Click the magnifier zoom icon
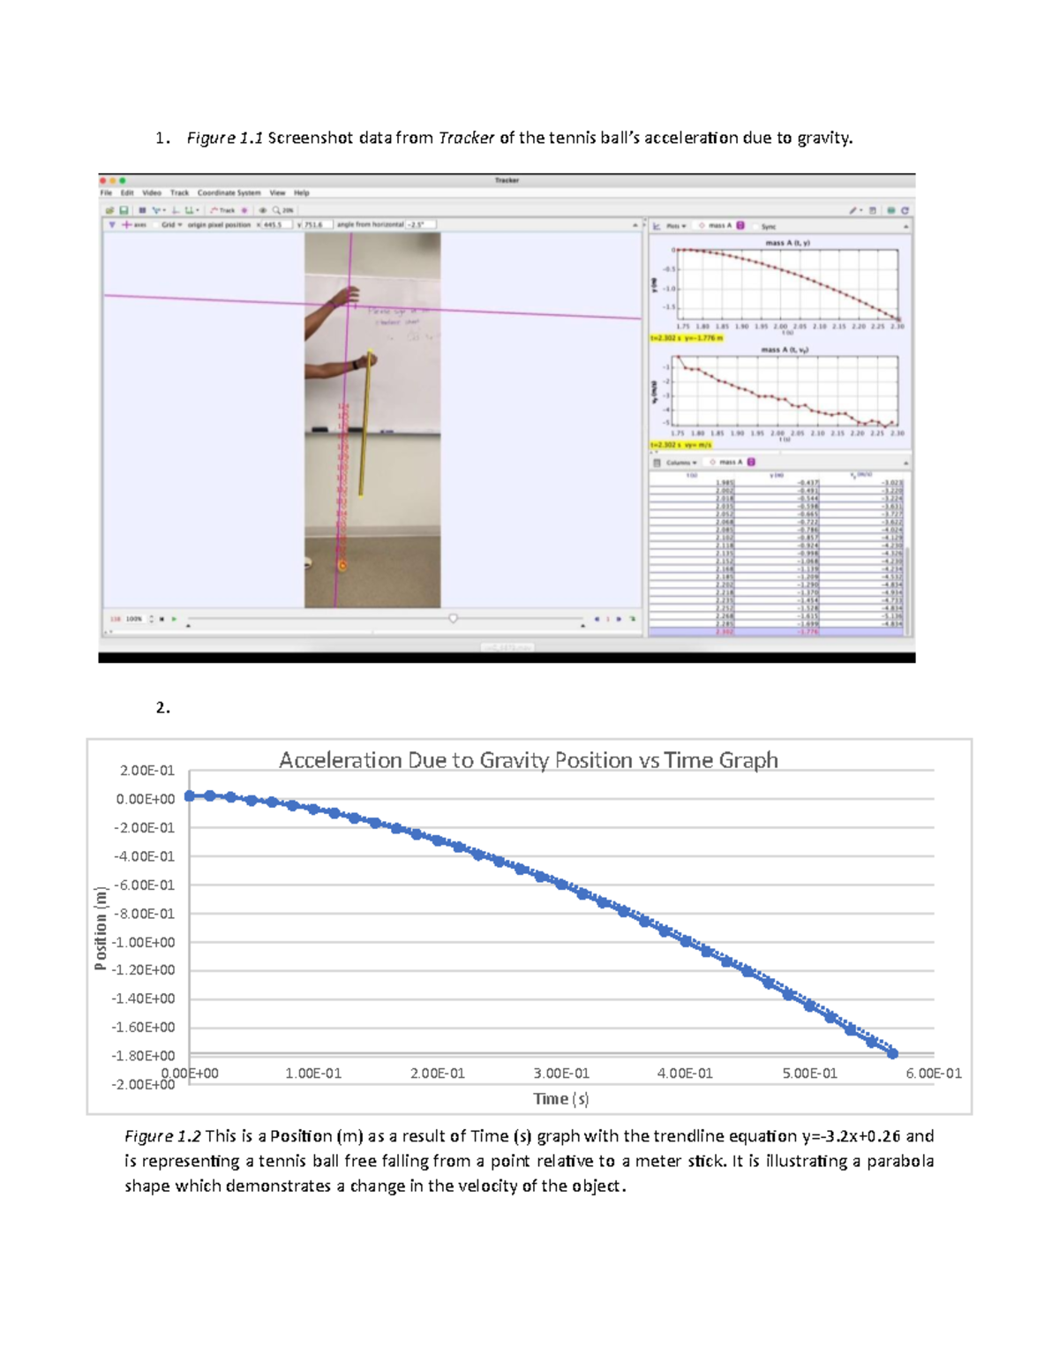This screenshot has height=1371, width=1059. point(276,208)
